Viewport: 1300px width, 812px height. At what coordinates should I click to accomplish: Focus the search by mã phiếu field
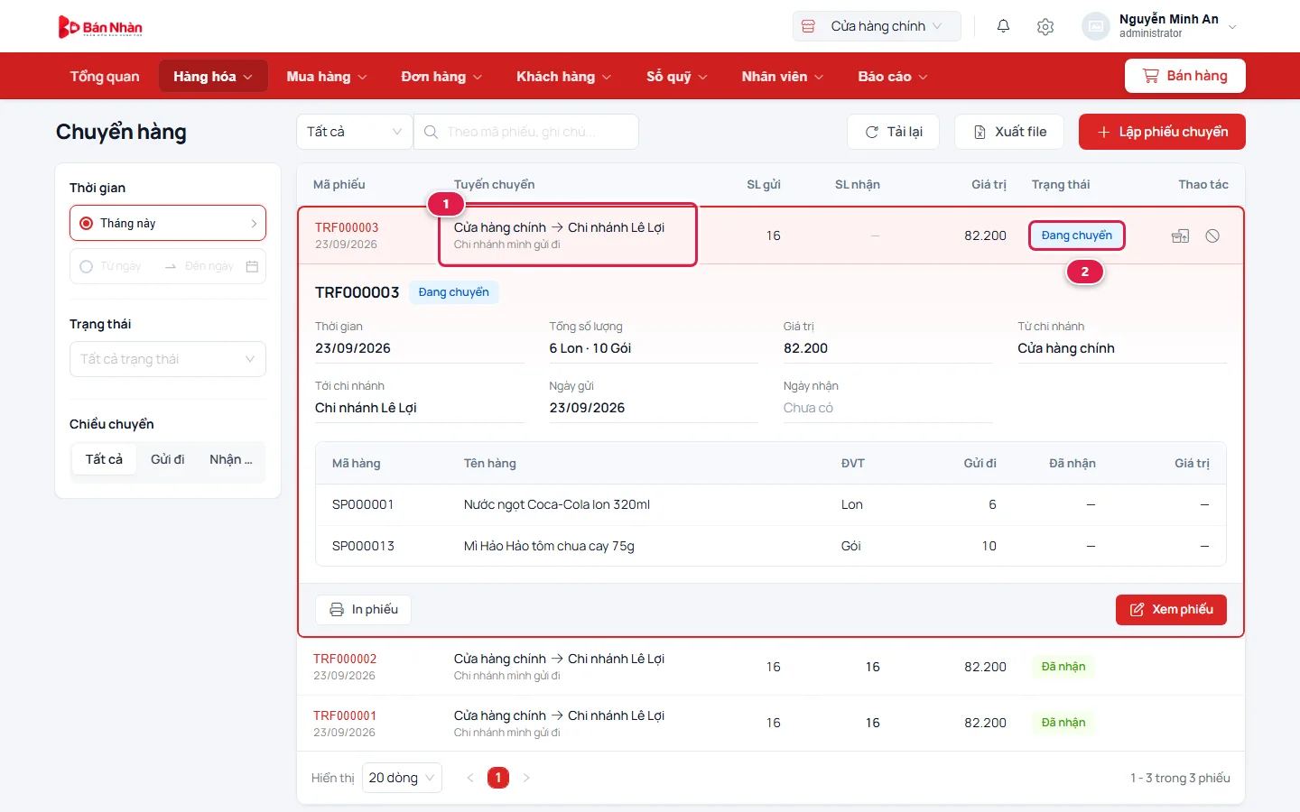[526, 132]
